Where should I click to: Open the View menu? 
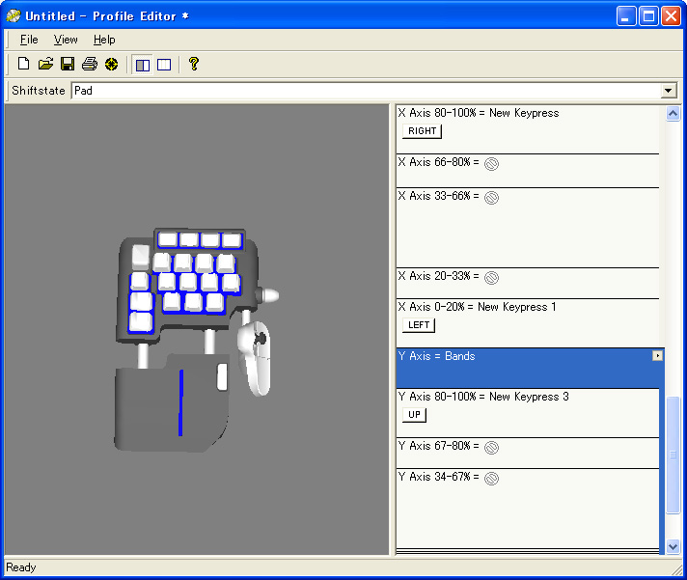tap(66, 40)
